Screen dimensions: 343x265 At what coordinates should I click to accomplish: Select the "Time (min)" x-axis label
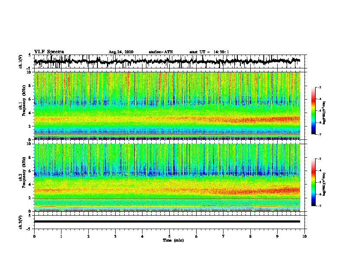[173, 240]
